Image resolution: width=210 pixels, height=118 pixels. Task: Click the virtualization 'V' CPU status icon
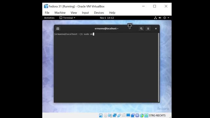point(137,115)
